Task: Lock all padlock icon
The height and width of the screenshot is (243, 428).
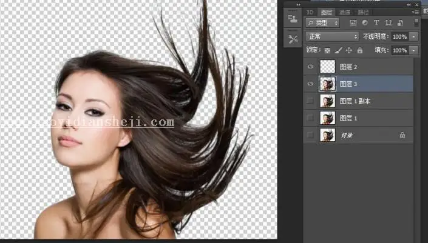Action: (x=360, y=50)
